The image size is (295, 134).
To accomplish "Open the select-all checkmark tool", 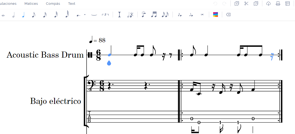I will (256, 4).
